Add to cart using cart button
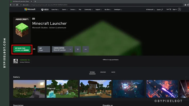The width and height of the screenshot is (189, 106). (78, 49)
